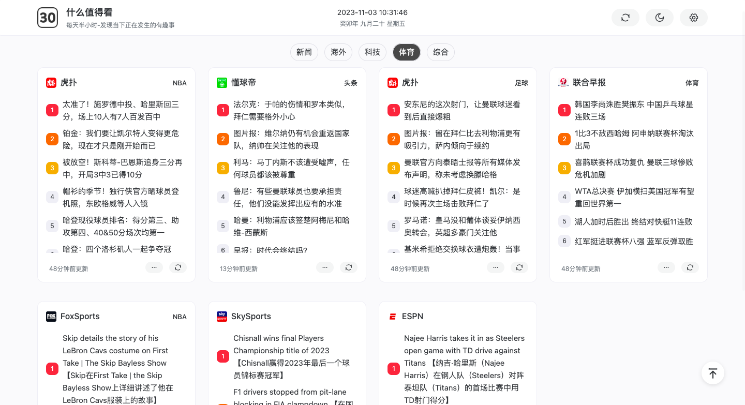Switch to the 新闻 tab
Viewport: 745px width, 405px height.
(304, 52)
